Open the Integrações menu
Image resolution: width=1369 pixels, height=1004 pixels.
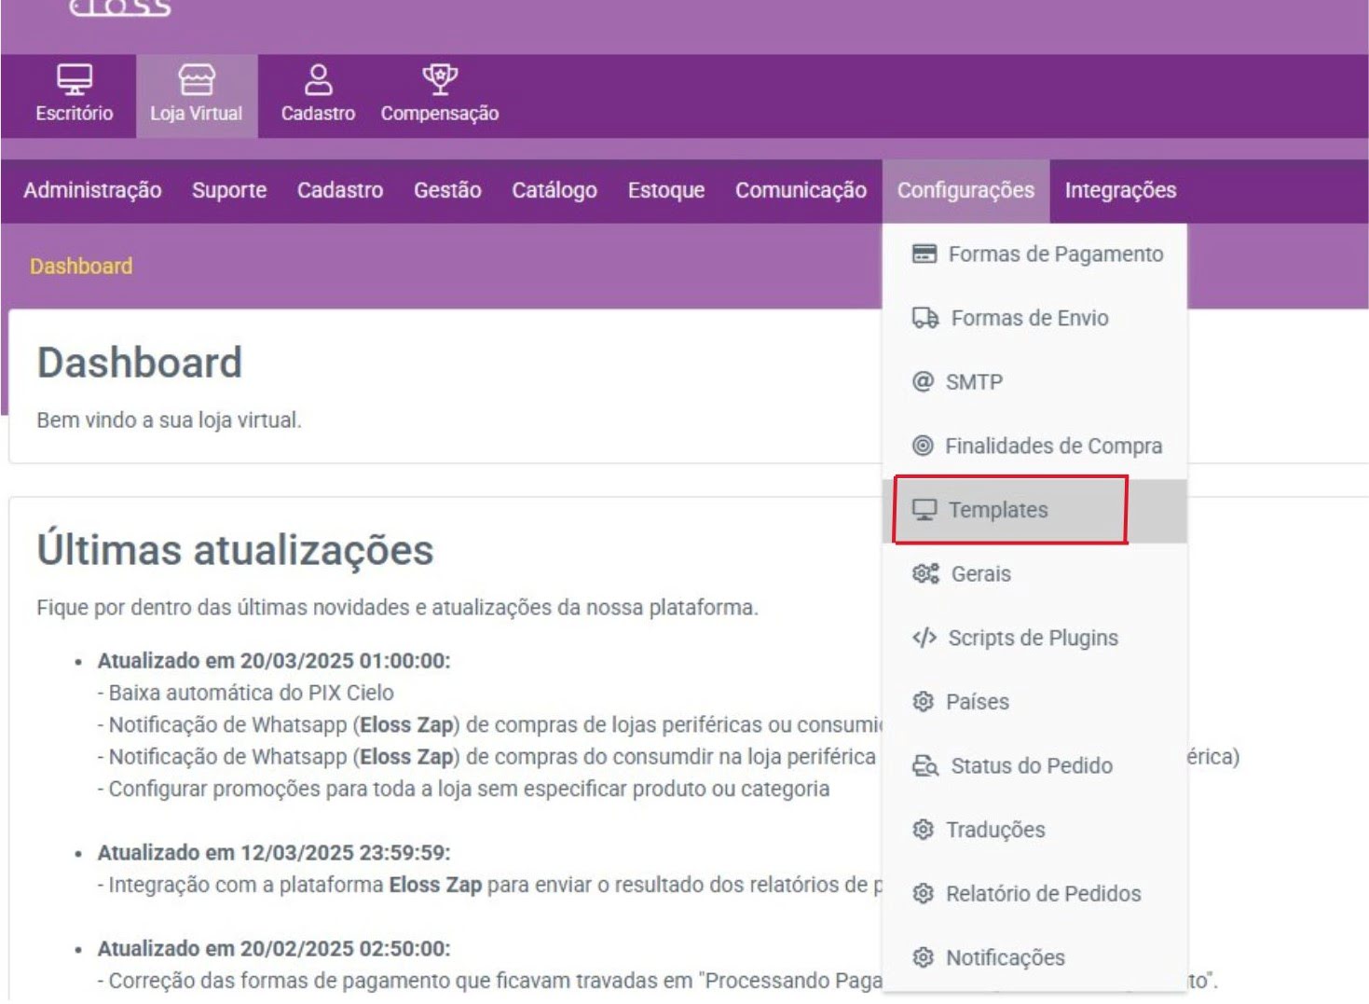[1120, 190]
